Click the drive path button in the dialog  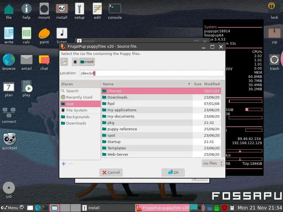75,62
